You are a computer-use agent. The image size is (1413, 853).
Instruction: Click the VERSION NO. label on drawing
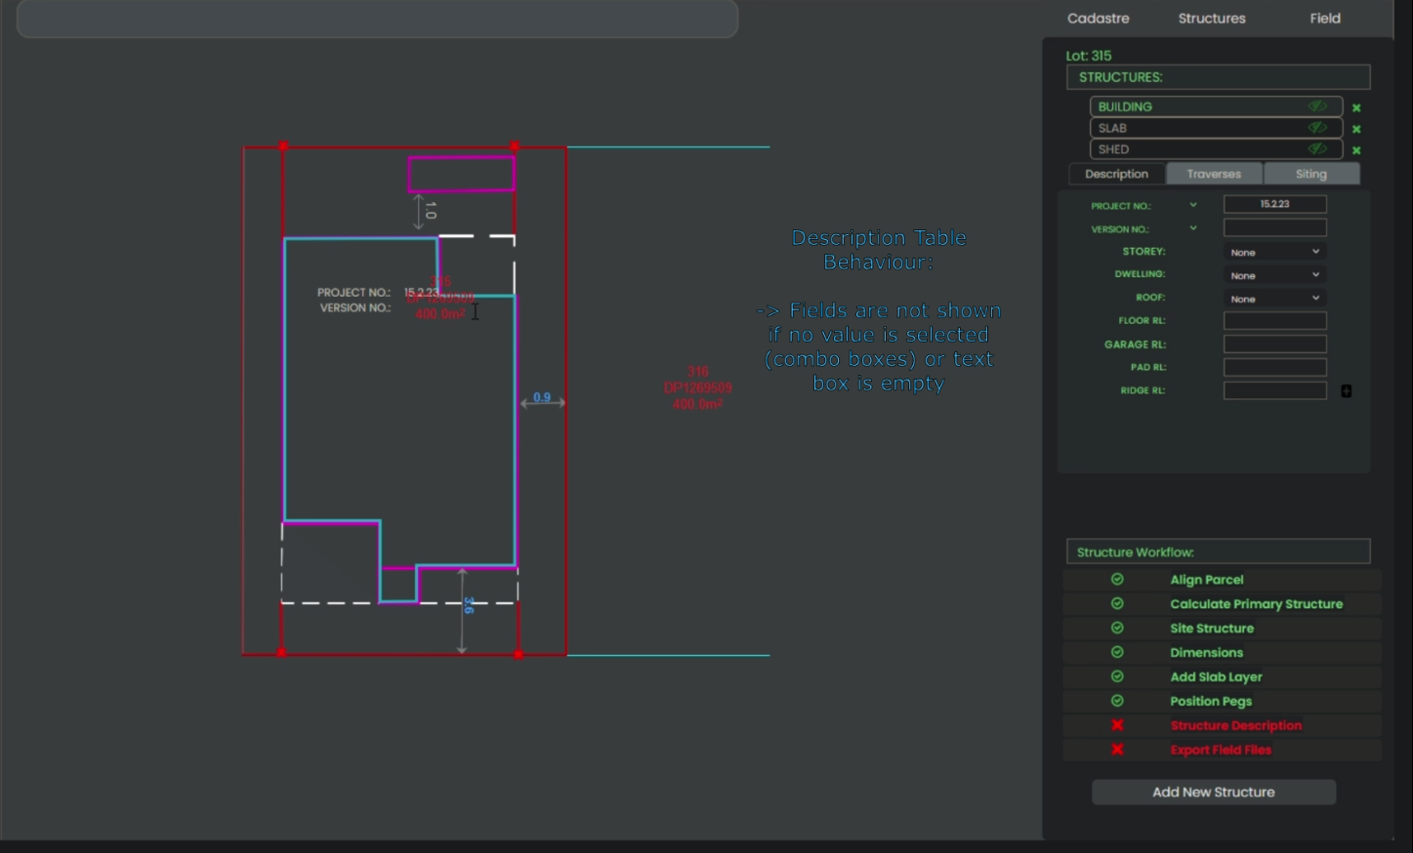pyautogui.click(x=355, y=307)
